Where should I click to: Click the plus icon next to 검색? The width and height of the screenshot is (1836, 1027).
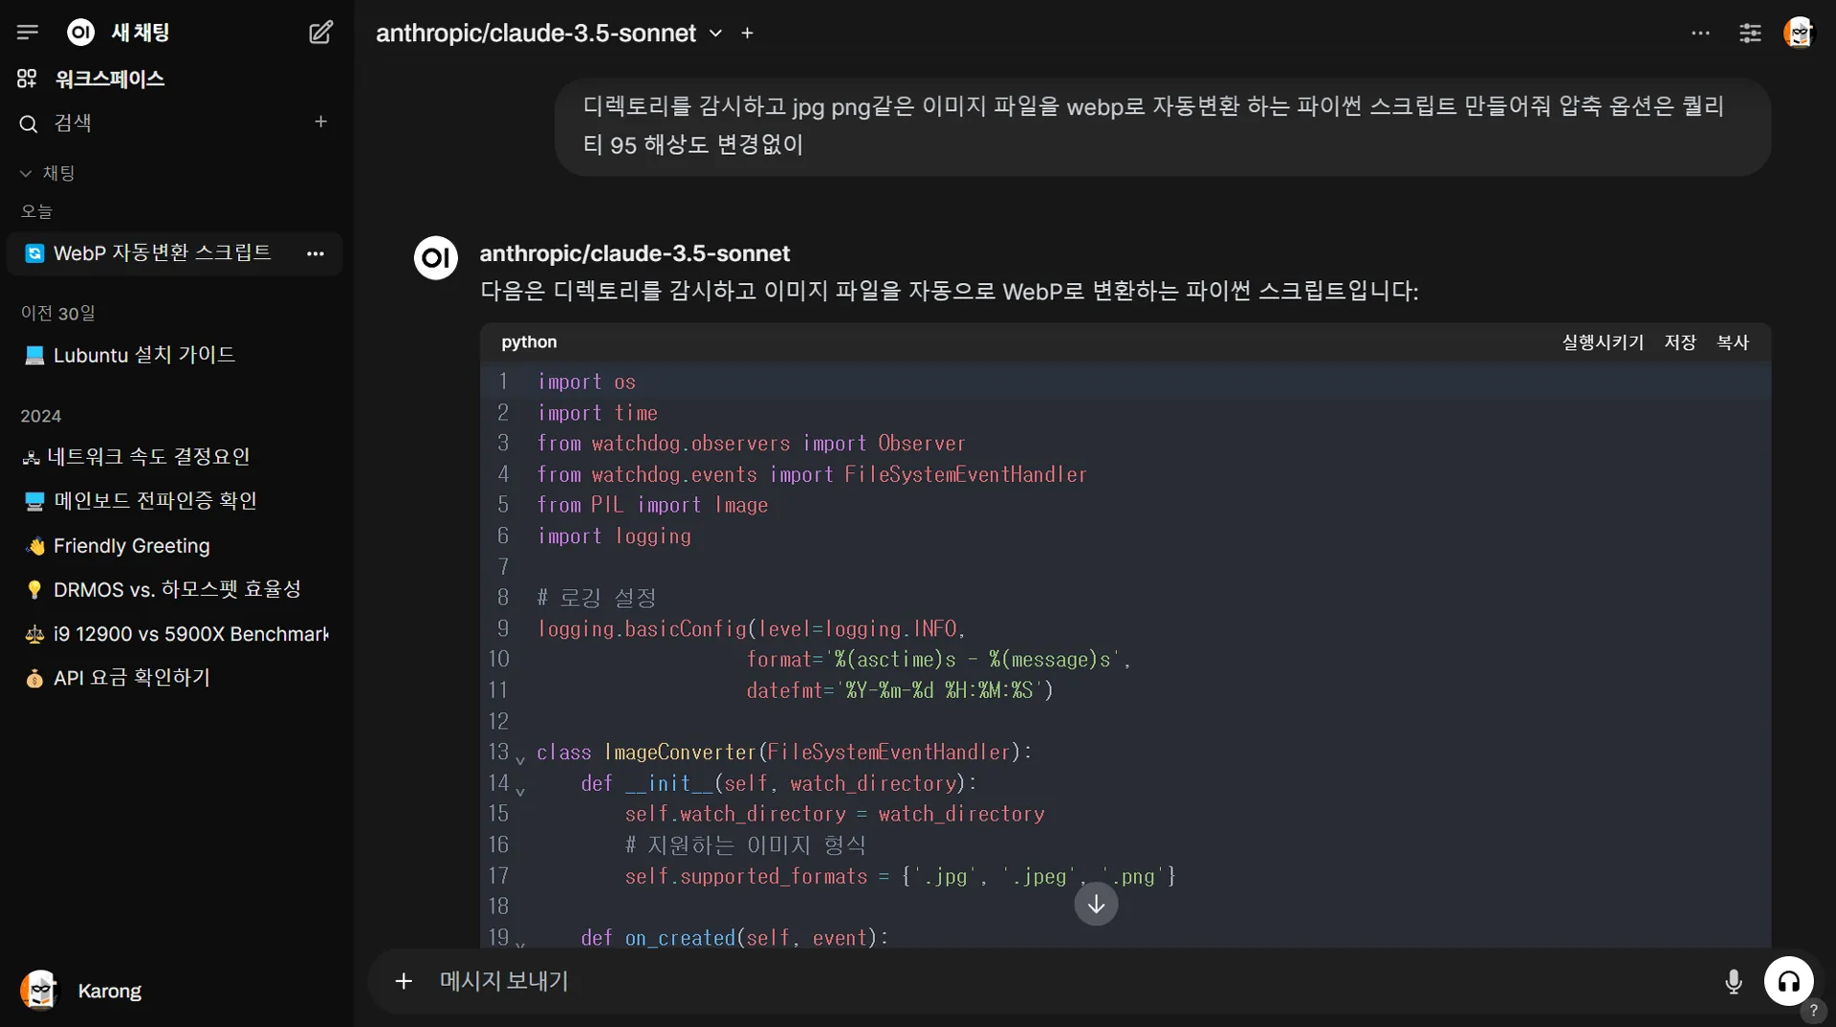(321, 121)
